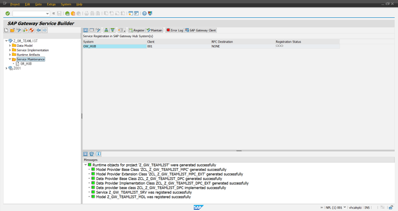The image size is (398, 211).
Task: Open the Help menu
Action: point(79,4)
